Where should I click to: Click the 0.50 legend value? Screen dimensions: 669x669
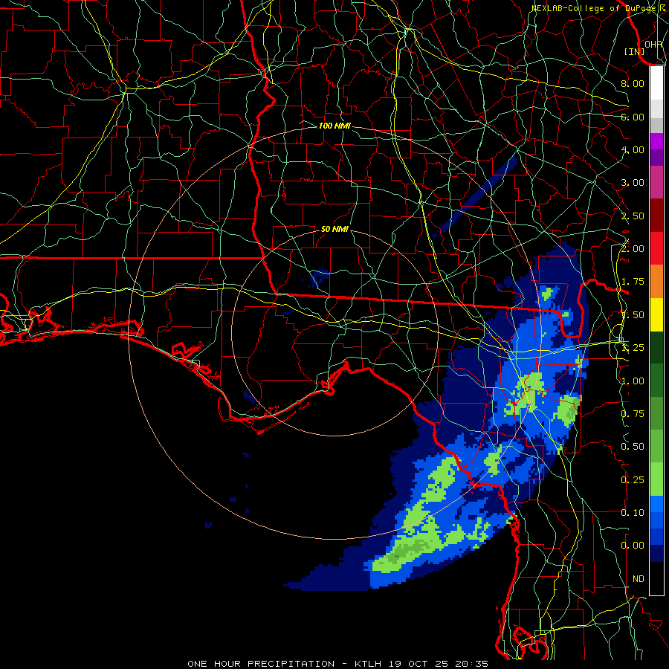633,447
